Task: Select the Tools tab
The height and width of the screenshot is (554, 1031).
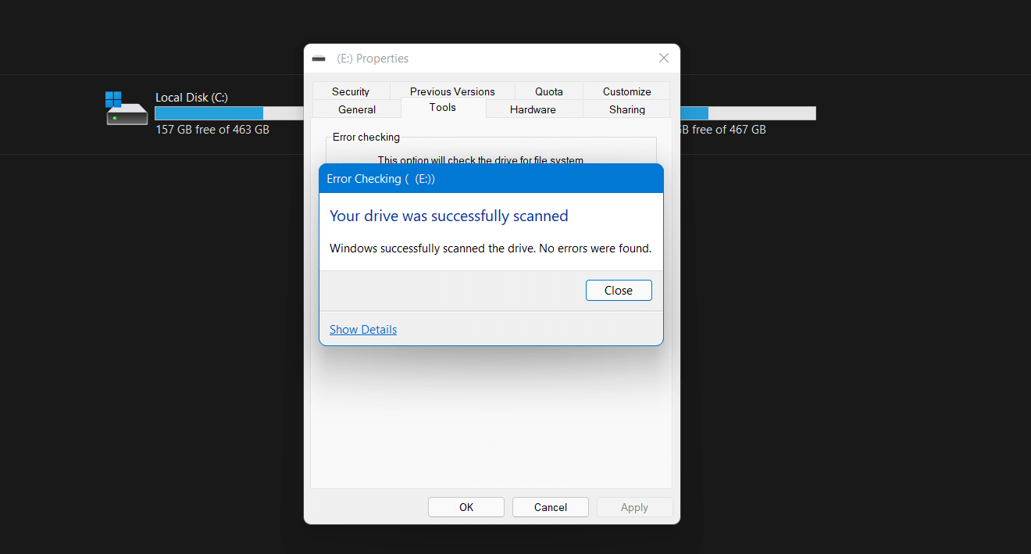Action: point(443,108)
